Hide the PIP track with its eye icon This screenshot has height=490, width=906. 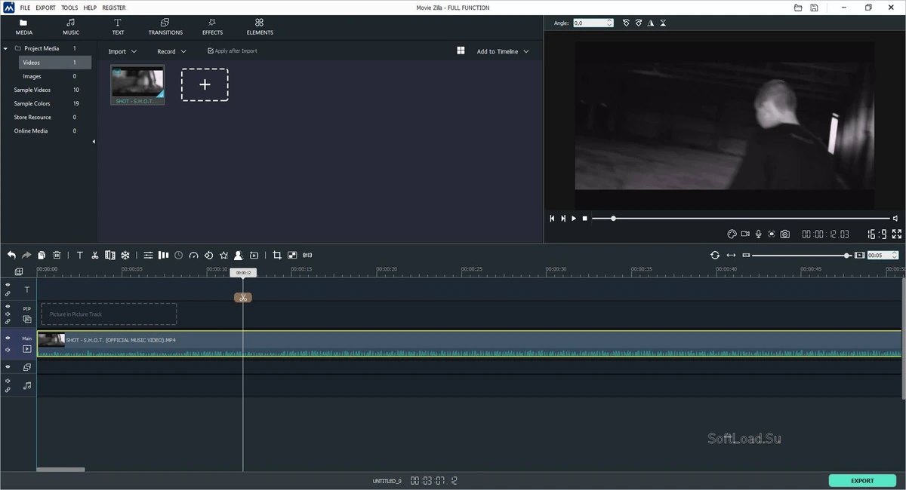(x=8, y=307)
